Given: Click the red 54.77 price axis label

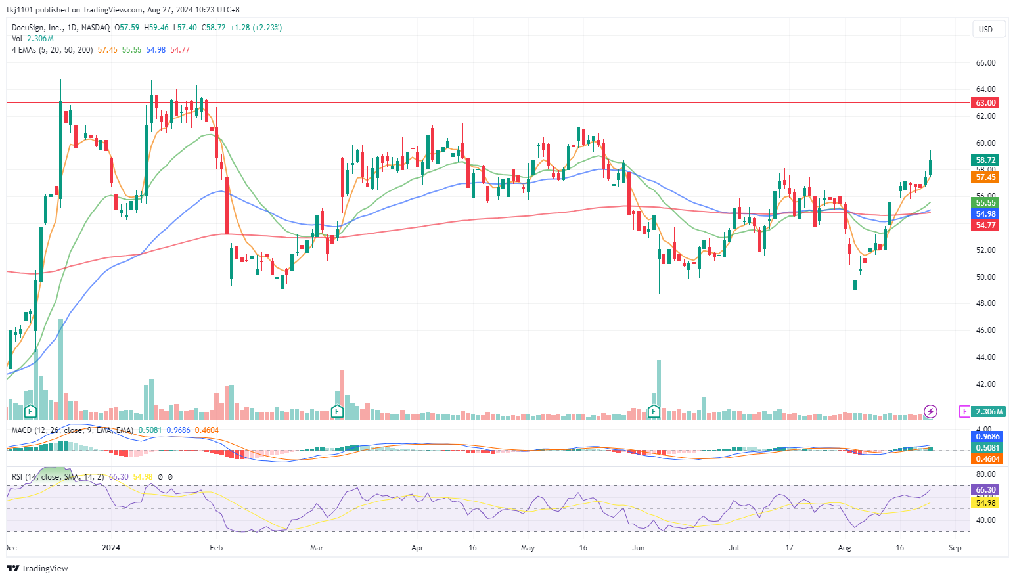Looking at the screenshot, I should coord(985,225).
